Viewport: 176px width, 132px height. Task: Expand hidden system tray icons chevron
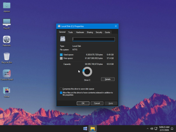pos(147,128)
